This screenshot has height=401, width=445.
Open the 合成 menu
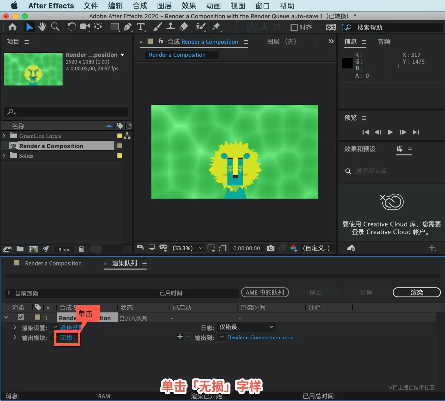(140, 6)
